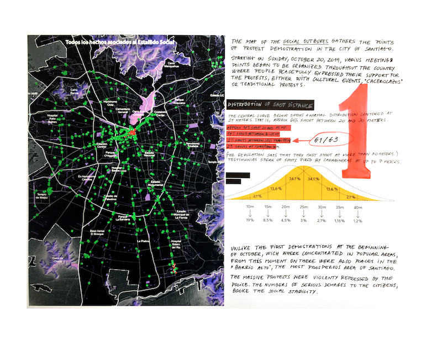Image resolution: width=442 pixels, height=341 pixels.
Task: Click the "Aeródromo Tobalaba" label
Action: (193, 145)
